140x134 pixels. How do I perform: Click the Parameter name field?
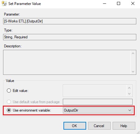pos(70,21)
